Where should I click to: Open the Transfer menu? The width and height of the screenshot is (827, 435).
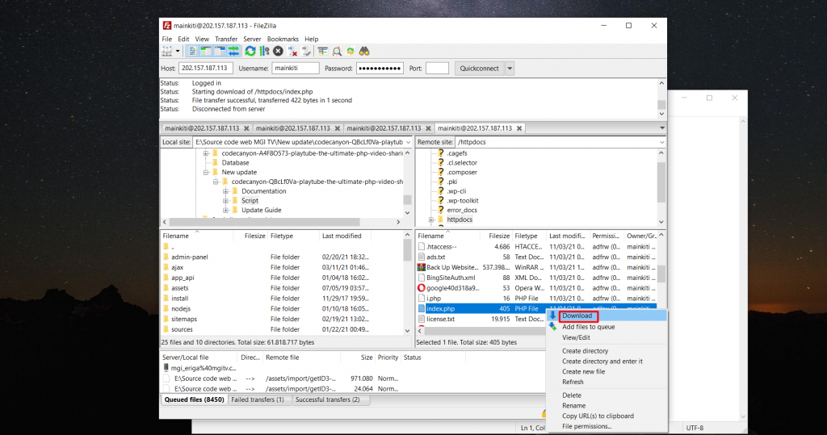click(x=226, y=39)
